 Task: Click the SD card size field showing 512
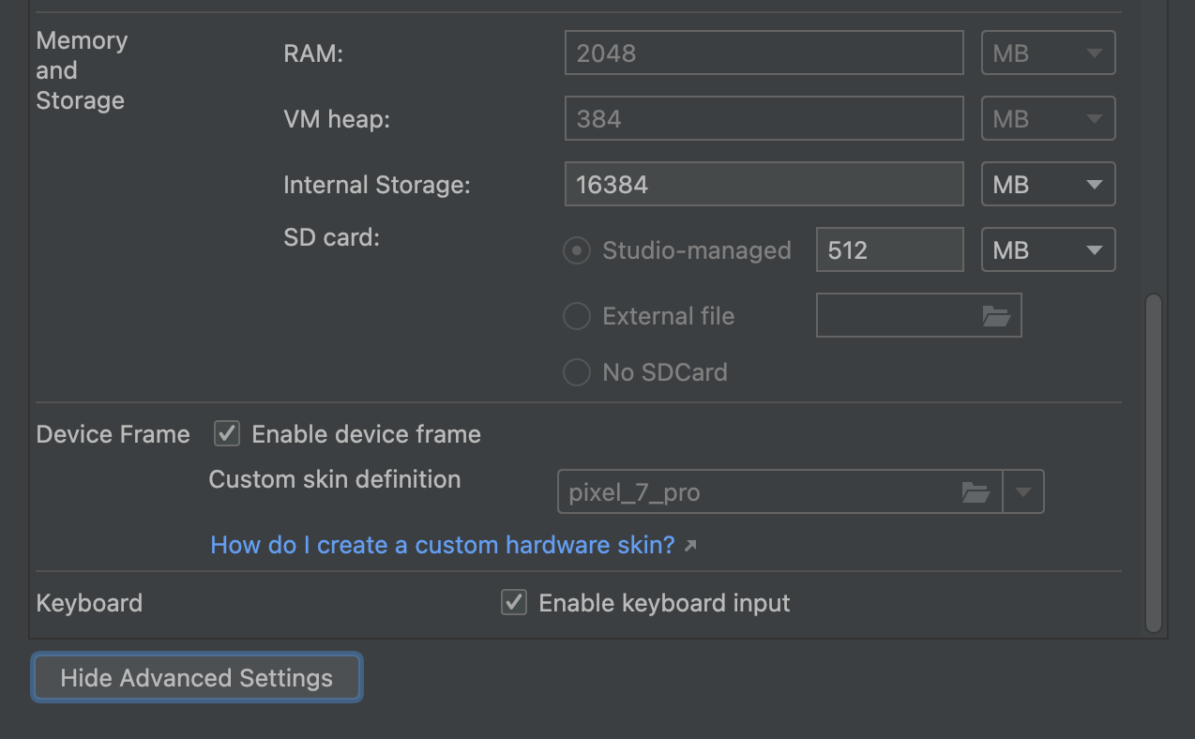click(889, 250)
